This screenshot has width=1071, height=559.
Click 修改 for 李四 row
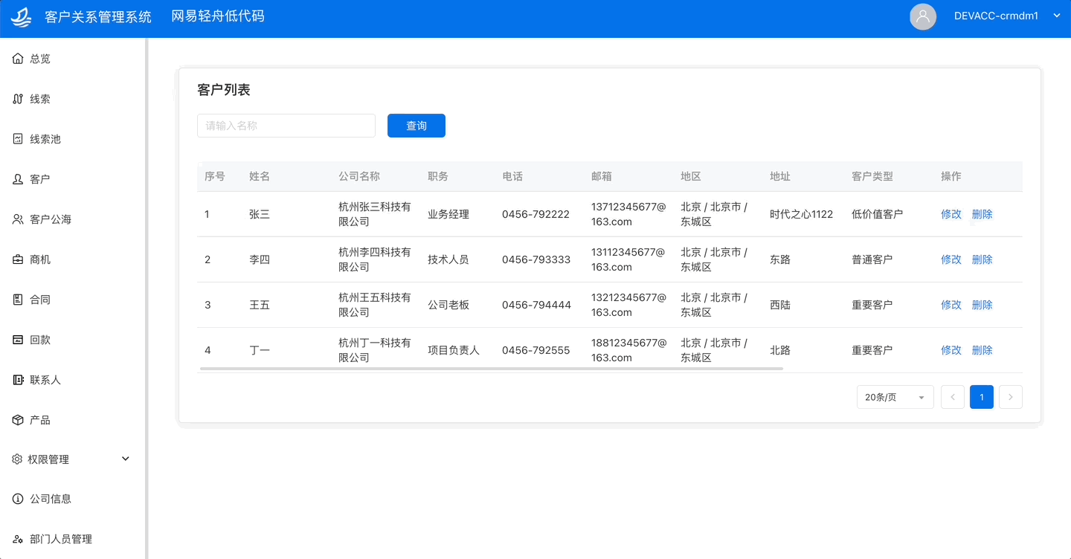tap(951, 259)
